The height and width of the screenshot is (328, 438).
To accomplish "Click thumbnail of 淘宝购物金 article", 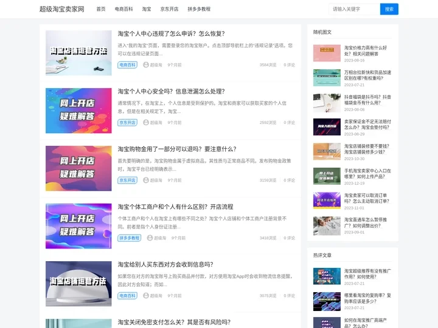I will click(78, 168).
